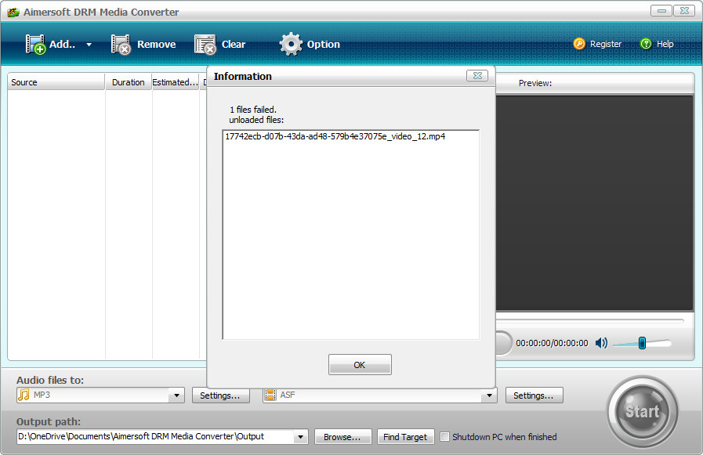This screenshot has height=455, width=703.
Task: Open video Settings... button next to ASF
Action: [x=534, y=395]
